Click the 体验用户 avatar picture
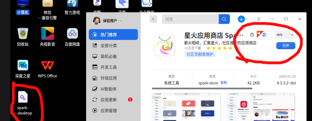This screenshot has height=121, width=312. (x=97, y=20)
